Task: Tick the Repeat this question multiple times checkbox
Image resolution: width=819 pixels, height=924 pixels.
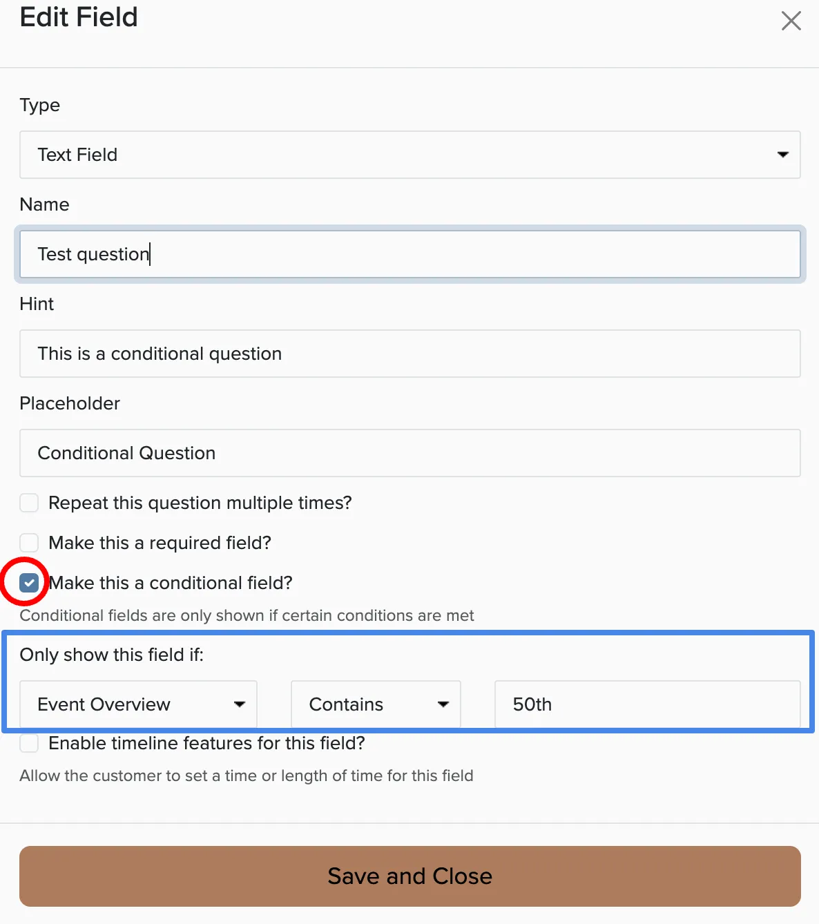Action: tap(29, 503)
